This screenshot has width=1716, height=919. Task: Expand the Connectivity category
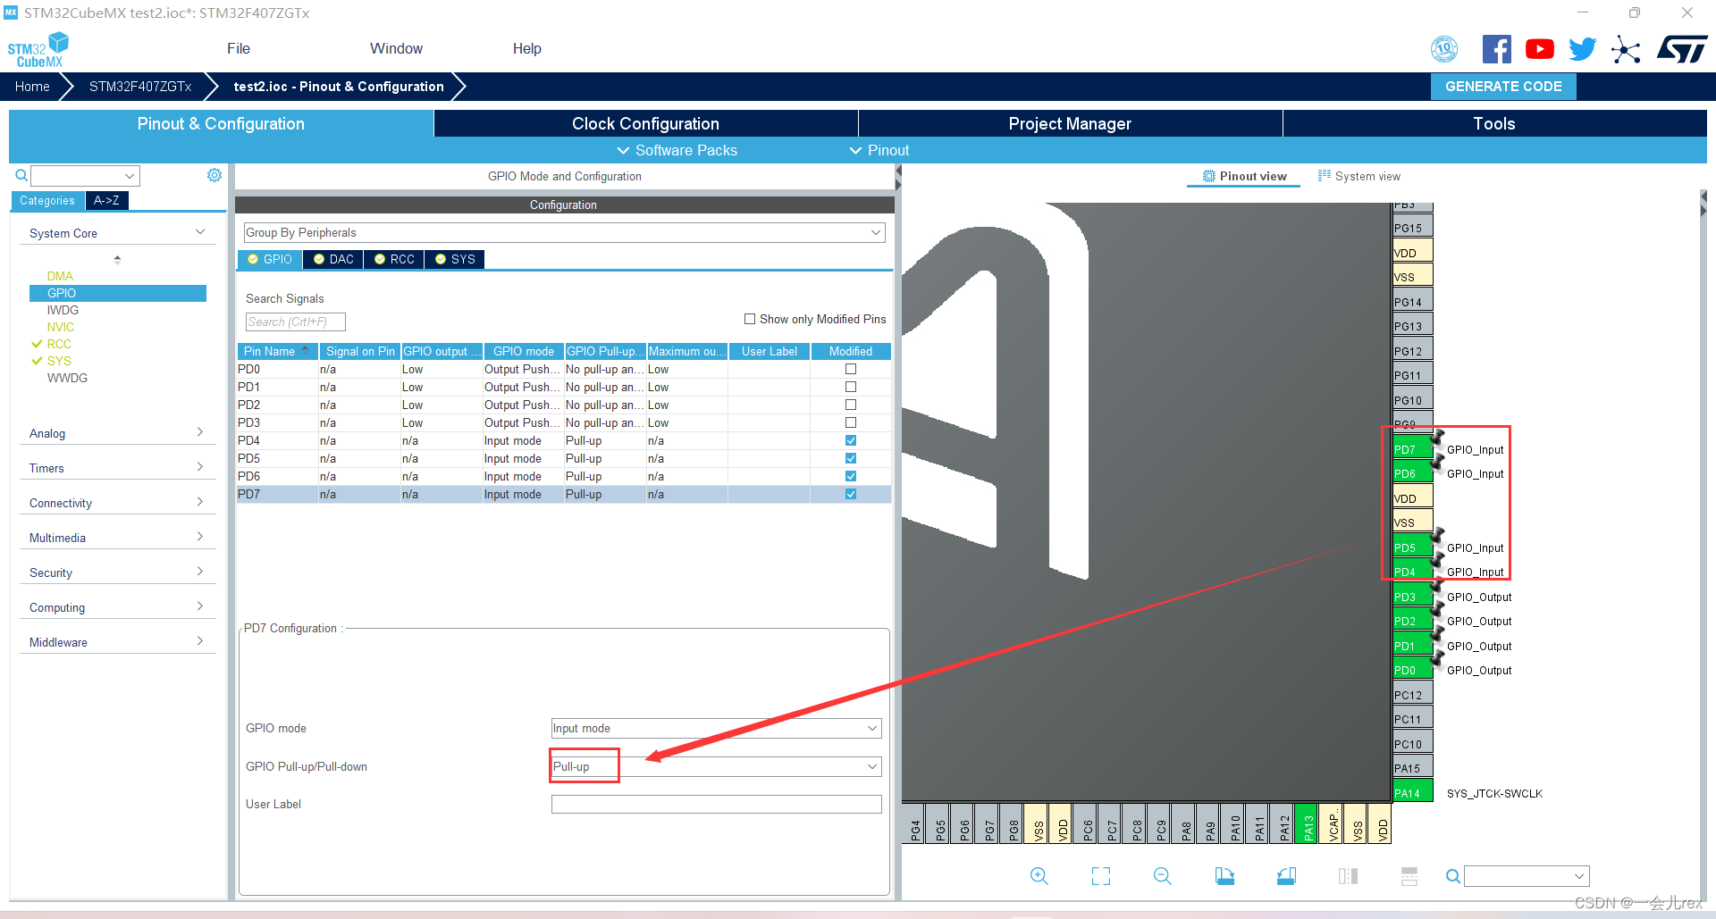[117, 503]
